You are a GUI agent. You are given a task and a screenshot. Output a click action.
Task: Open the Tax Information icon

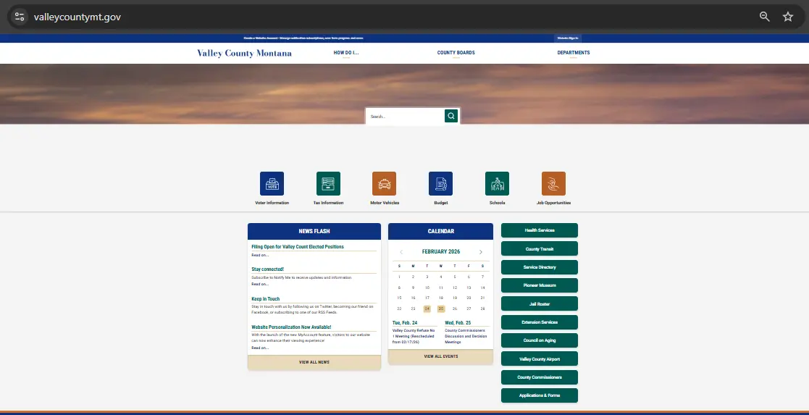[x=328, y=184]
